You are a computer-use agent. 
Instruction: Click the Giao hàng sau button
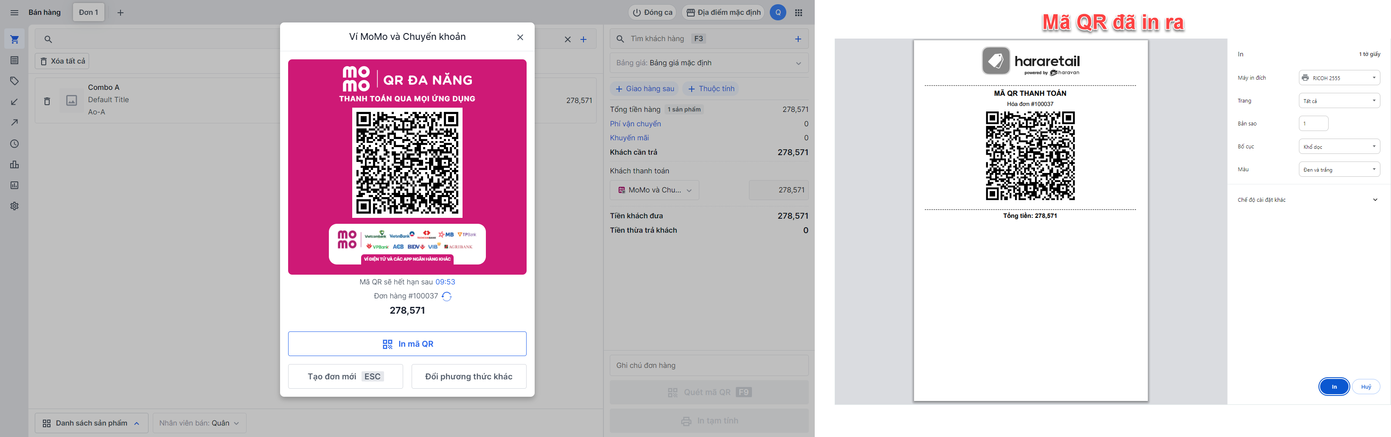click(645, 89)
